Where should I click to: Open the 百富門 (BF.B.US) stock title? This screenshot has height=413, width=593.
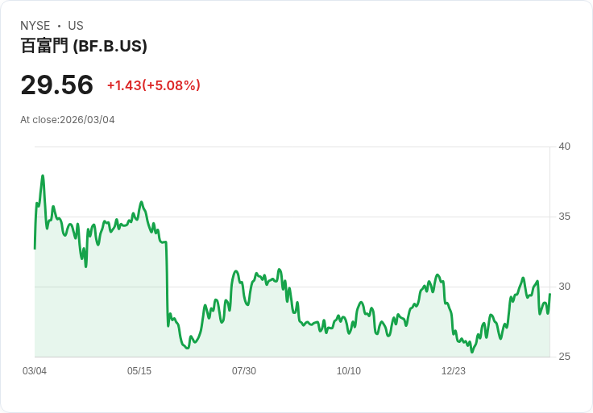pos(84,47)
